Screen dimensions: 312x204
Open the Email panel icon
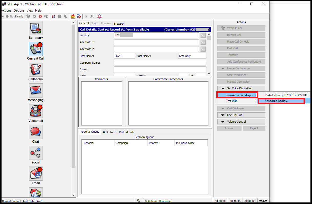point(36,173)
